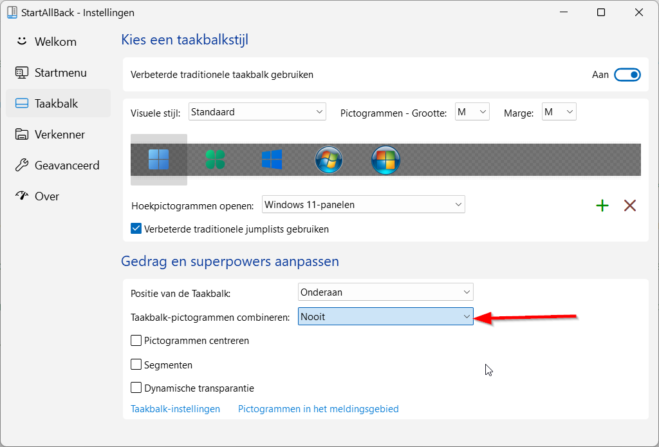Click the Geavanceerd wrench icon
Screen dimensions: 659x447
[21, 166]
